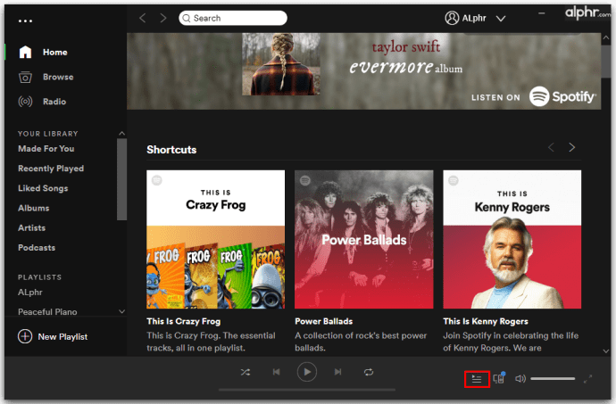Image resolution: width=616 pixels, height=404 pixels.
Task: Open the ALphr account dropdown chevron
Action: pyautogui.click(x=501, y=19)
